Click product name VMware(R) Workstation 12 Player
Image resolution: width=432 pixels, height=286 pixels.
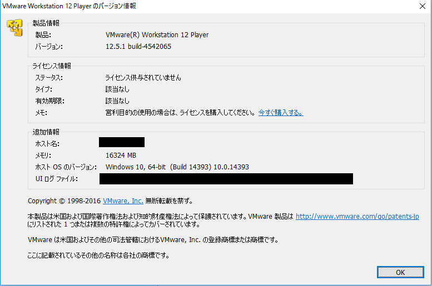[x=157, y=35]
